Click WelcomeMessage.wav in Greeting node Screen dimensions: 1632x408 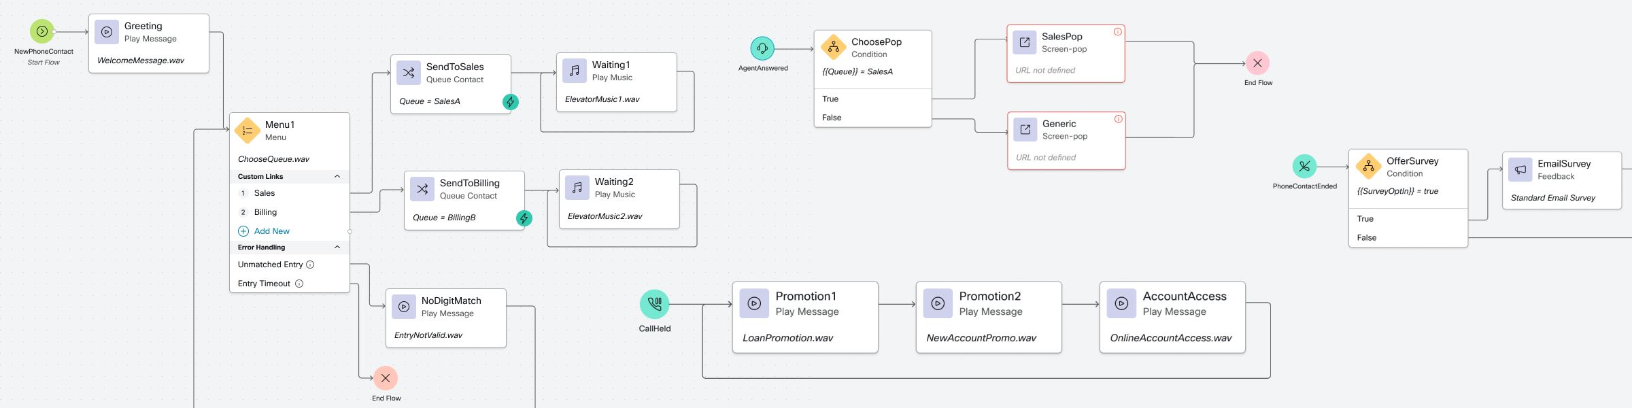(x=141, y=61)
